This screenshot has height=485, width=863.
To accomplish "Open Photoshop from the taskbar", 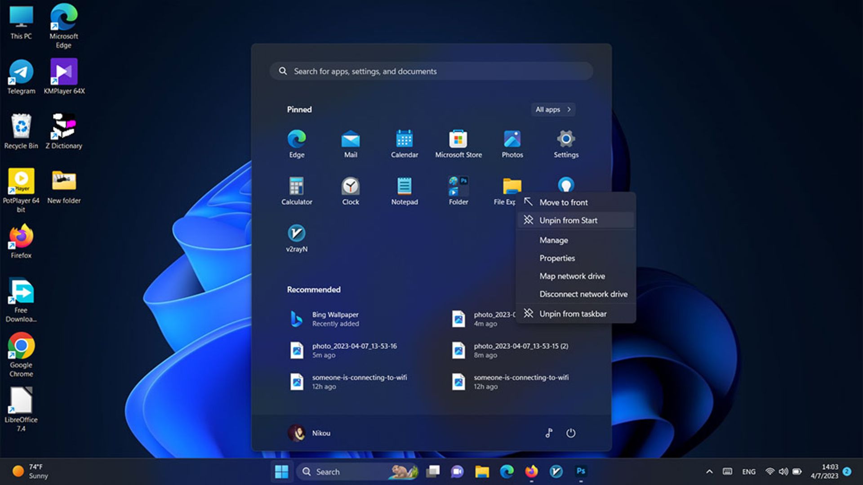I will (581, 471).
